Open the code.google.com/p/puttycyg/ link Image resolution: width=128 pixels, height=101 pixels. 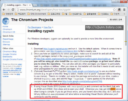coord(83,71)
